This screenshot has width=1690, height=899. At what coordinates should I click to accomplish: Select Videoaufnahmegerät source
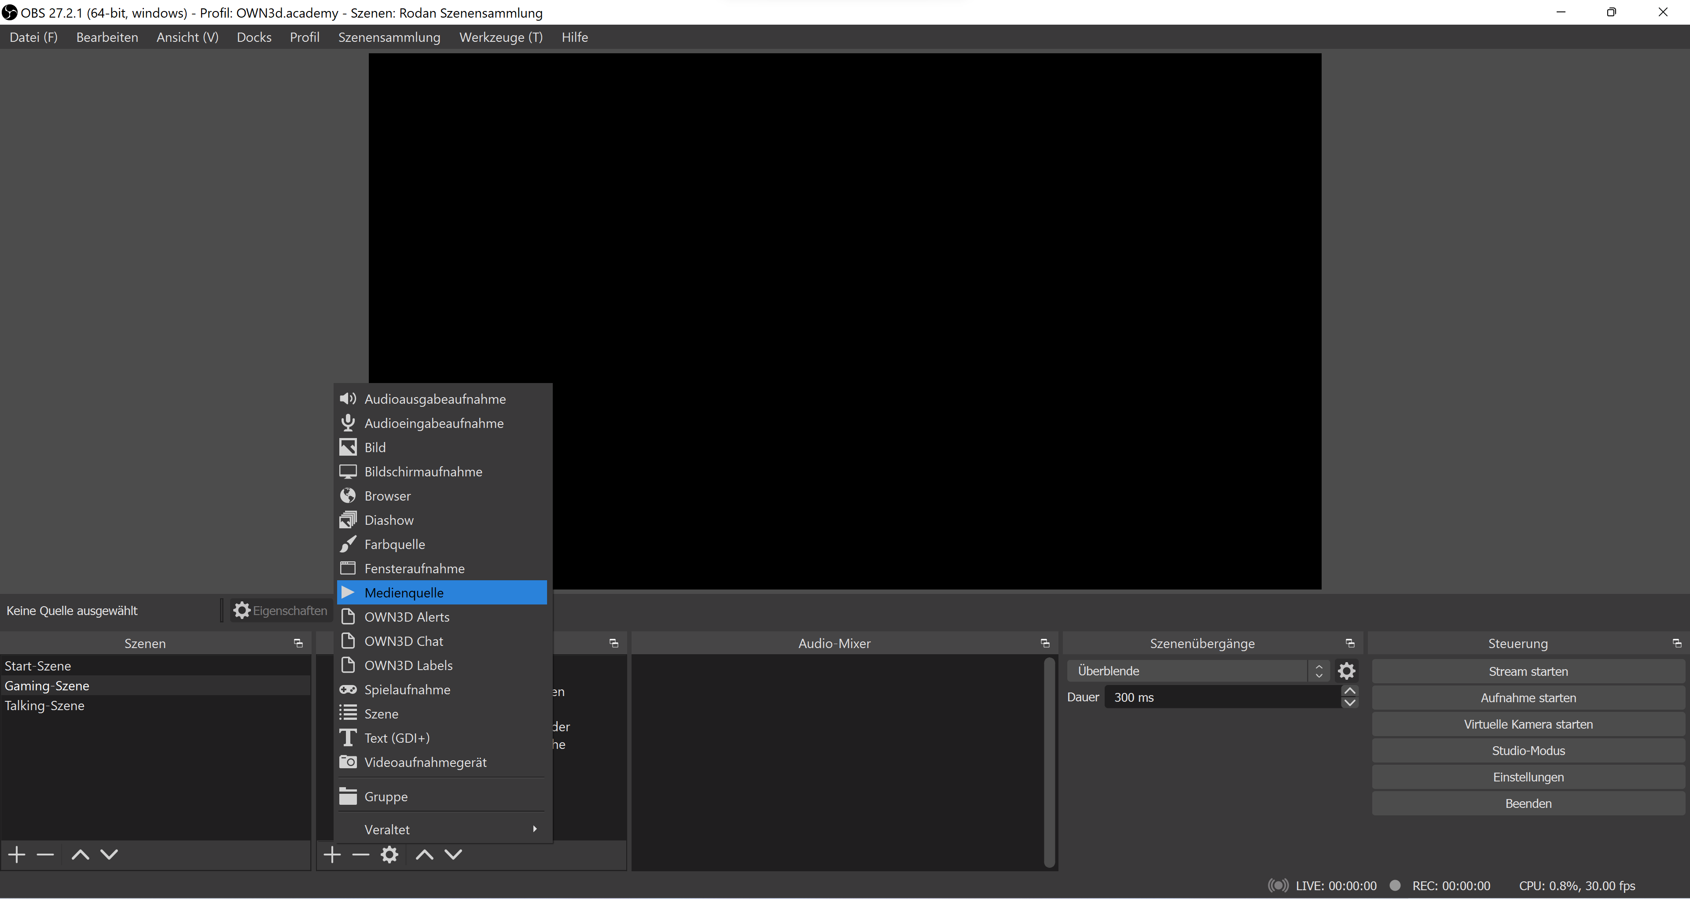(x=425, y=762)
